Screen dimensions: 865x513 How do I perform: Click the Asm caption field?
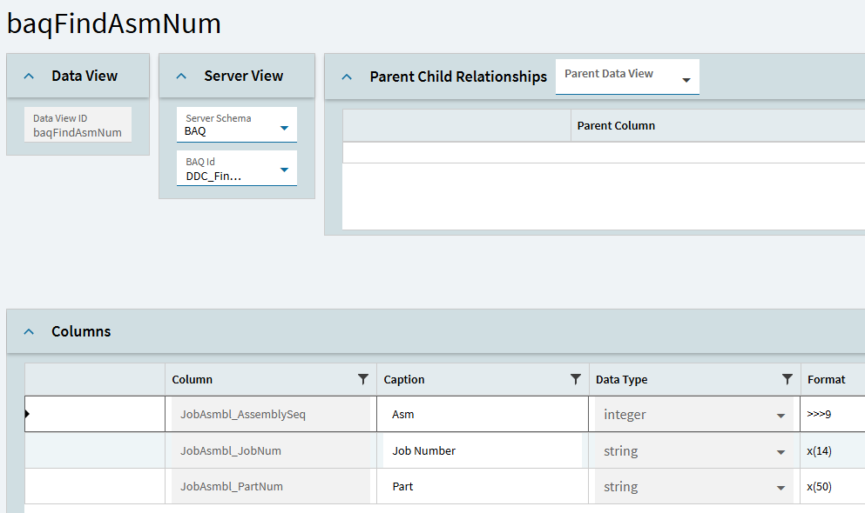click(483, 415)
